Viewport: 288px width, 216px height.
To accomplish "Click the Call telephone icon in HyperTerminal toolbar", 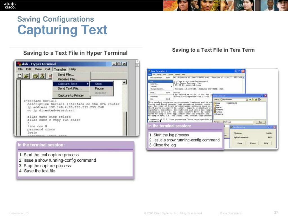I will coord(35,76).
